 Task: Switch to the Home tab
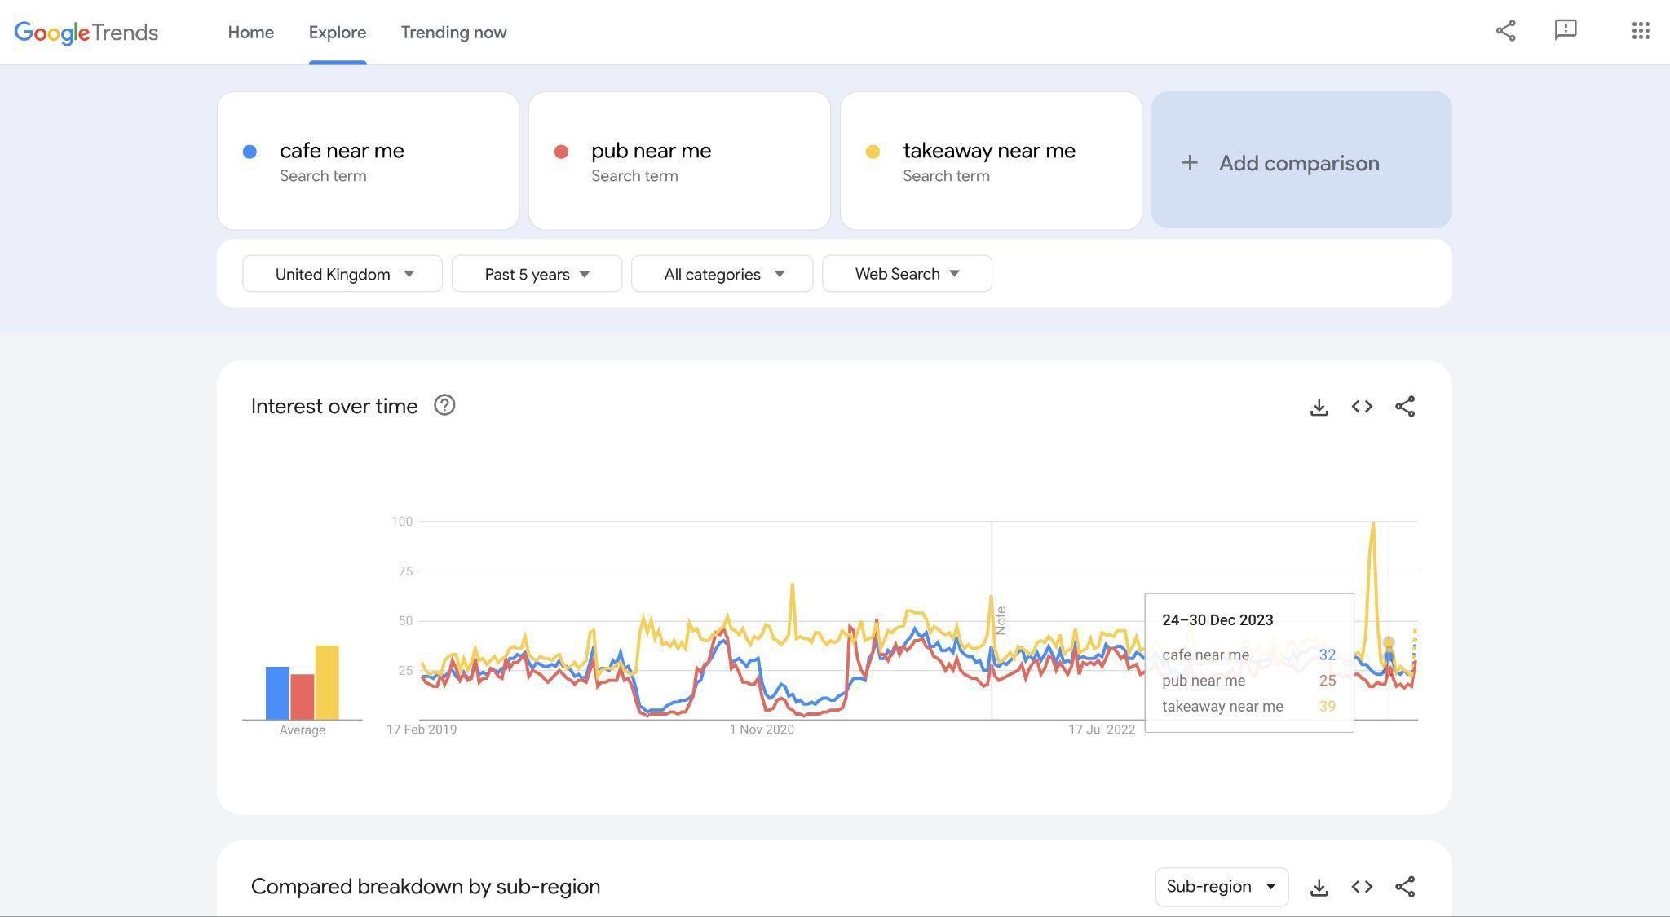click(250, 33)
